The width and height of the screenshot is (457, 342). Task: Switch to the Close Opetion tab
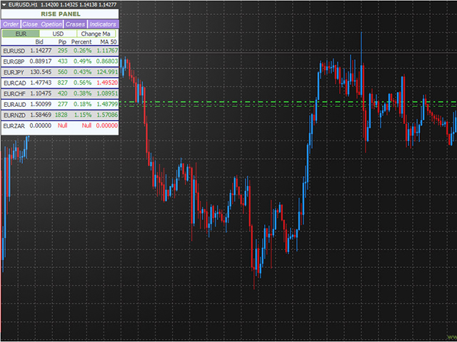(42, 24)
